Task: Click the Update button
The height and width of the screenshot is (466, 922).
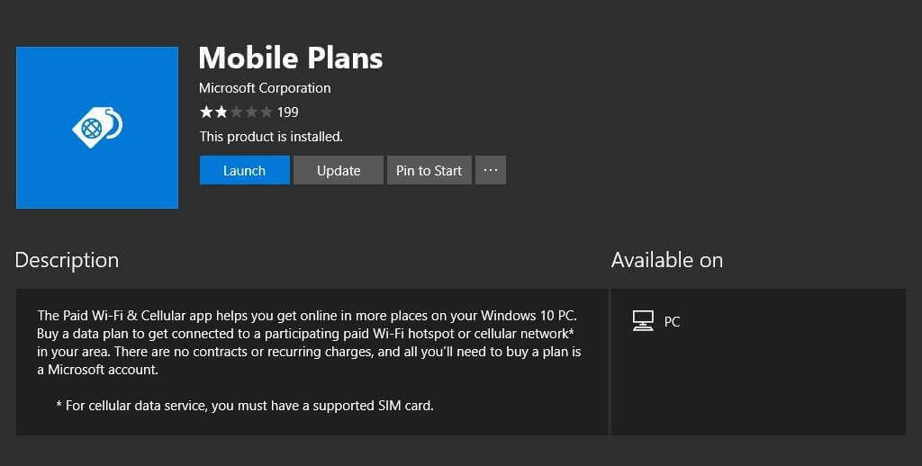Action: click(339, 170)
